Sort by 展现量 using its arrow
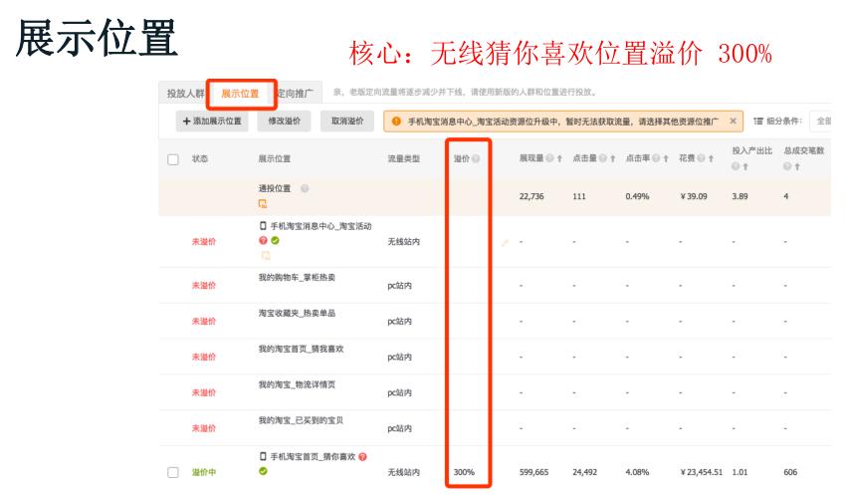Image resolution: width=848 pixels, height=496 pixels. coord(559,158)
